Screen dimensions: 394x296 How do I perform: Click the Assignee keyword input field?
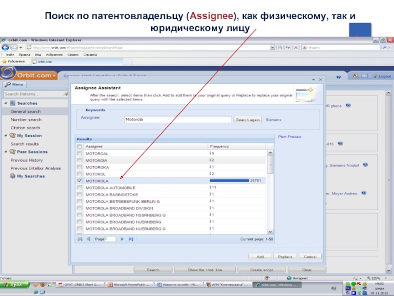pos(177,119)
